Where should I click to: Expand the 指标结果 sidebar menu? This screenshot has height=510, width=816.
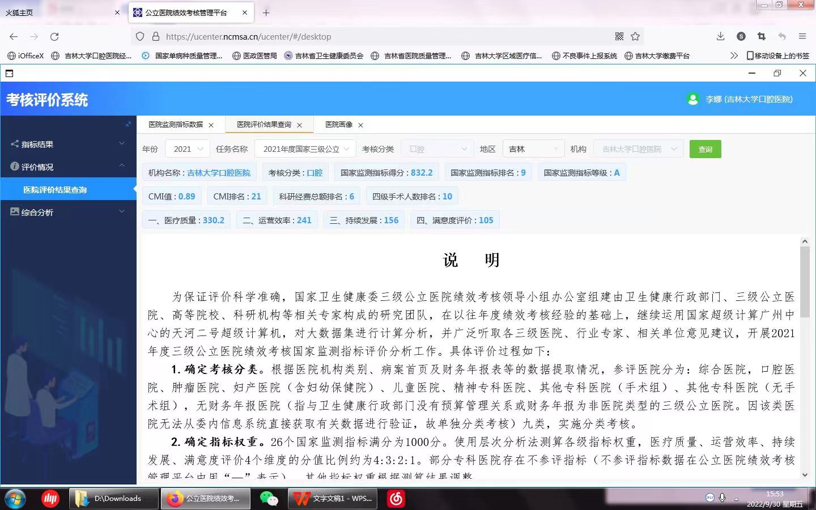click(x=68, y=144)
